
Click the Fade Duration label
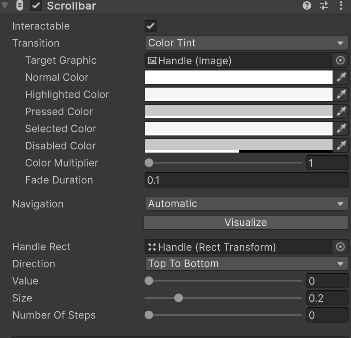(59, 180)
